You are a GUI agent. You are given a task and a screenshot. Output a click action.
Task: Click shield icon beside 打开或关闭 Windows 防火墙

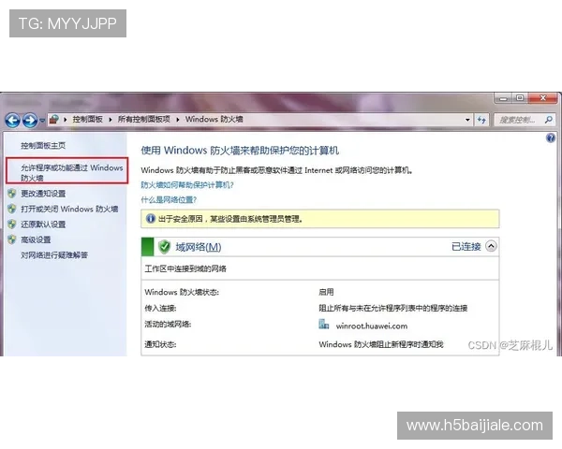(x=12, y=209)
